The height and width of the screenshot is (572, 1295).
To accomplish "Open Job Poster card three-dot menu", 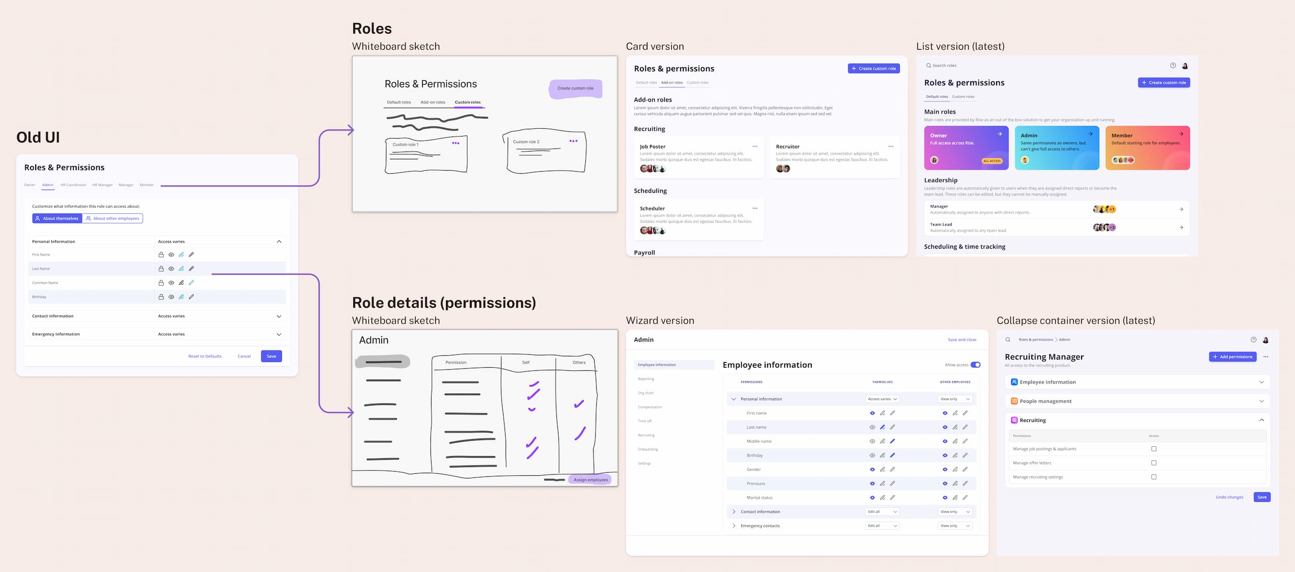I will tap(755, 146).
